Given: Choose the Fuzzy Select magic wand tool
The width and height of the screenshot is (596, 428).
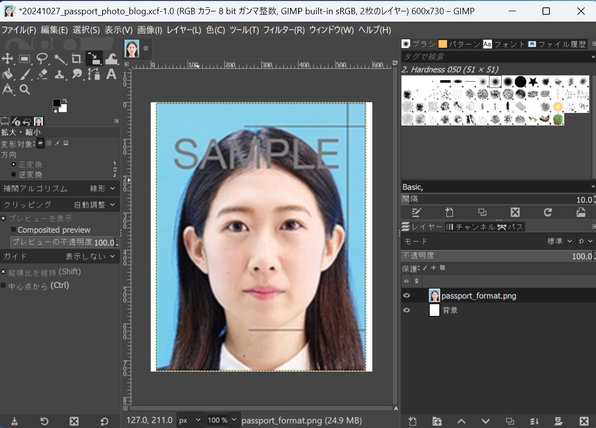Looking at the screenshot, I should (59, 59).
